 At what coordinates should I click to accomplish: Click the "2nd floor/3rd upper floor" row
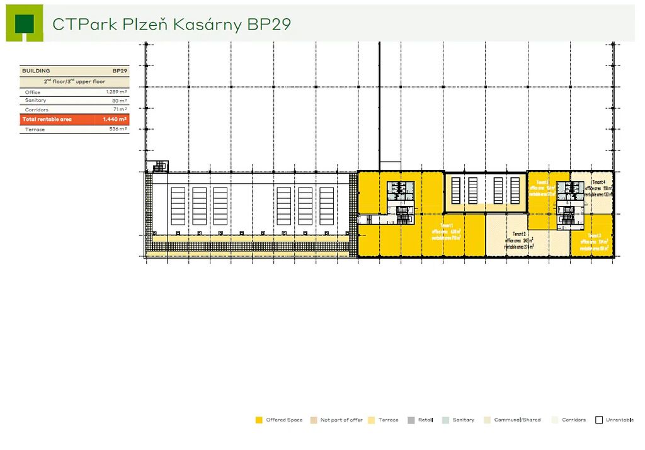(x=74, y=81)
